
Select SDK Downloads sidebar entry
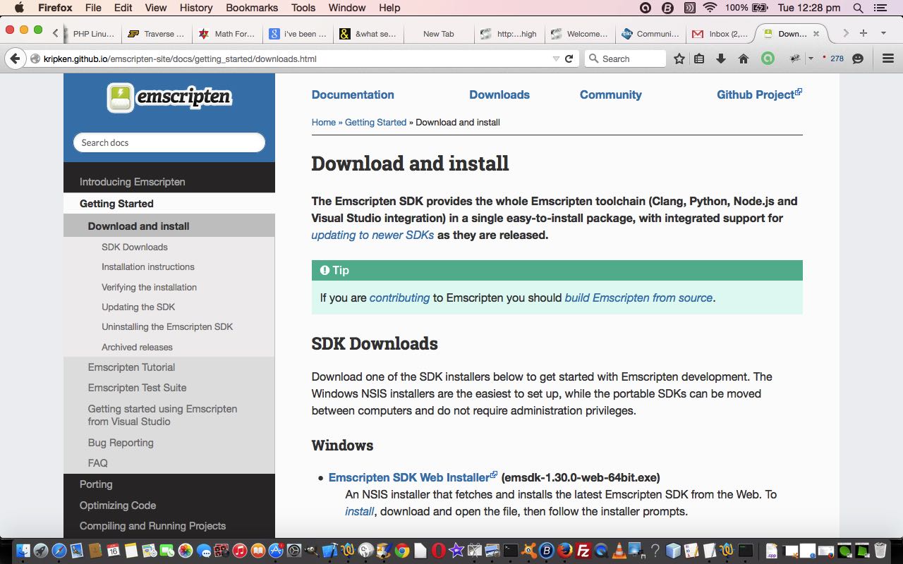point(169,247)
